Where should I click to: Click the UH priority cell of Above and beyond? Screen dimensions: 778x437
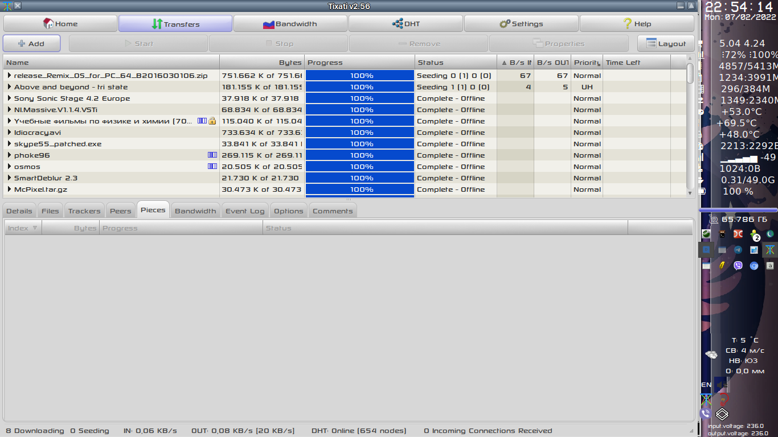587,86
